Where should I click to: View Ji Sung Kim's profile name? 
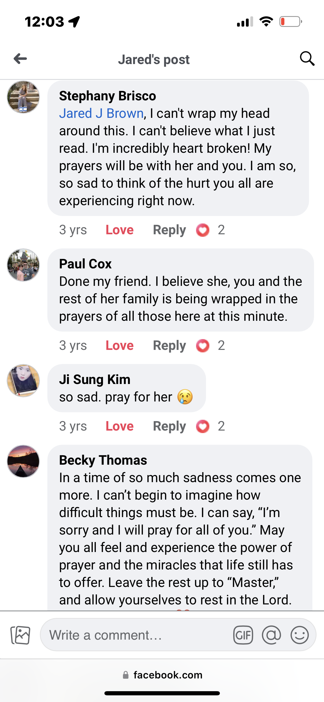[95, 380]
